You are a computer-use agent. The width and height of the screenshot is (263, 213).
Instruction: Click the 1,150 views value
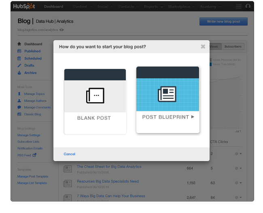(191, 183)
